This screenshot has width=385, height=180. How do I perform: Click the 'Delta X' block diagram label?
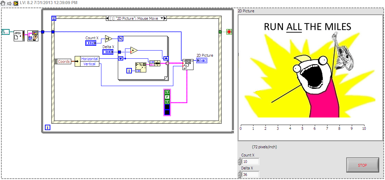108,46
